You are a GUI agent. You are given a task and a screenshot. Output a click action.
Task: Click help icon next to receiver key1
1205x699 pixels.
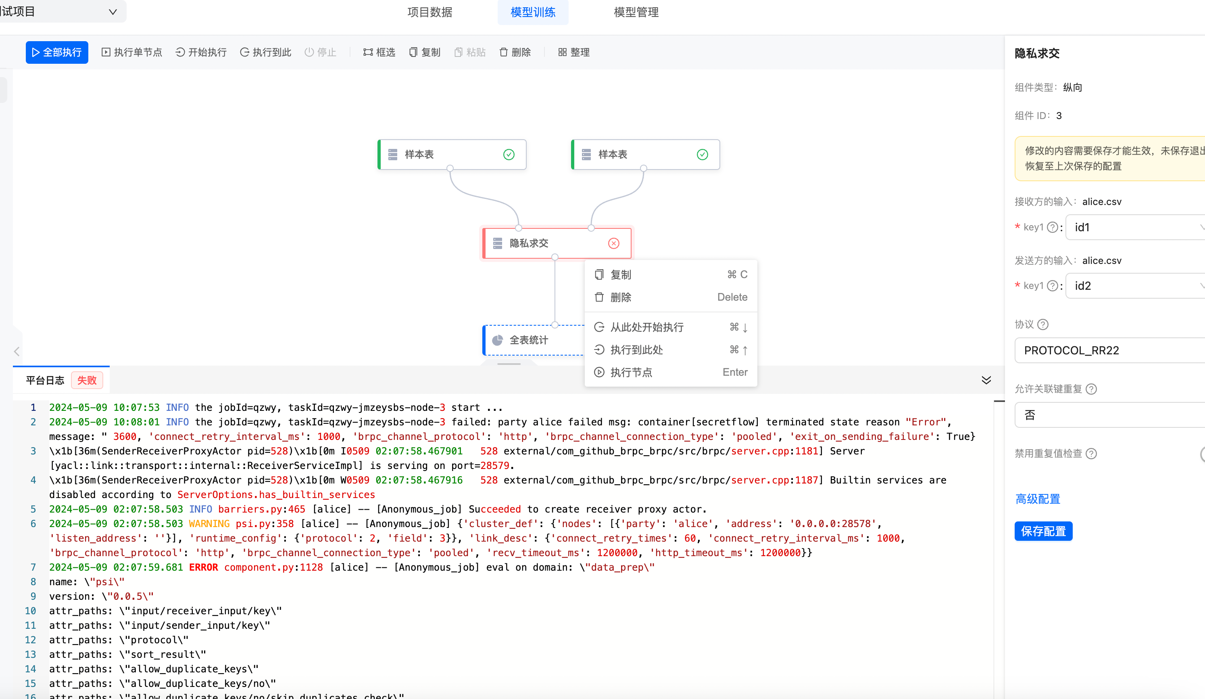pos(1052,227)
